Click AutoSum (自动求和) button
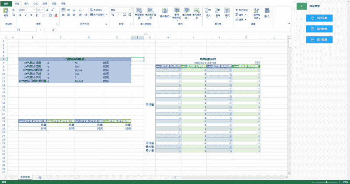This screenshot has height=184, width=350. tap(243, 10)
